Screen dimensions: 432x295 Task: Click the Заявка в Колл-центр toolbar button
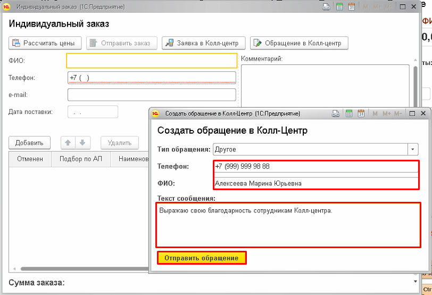204,43
